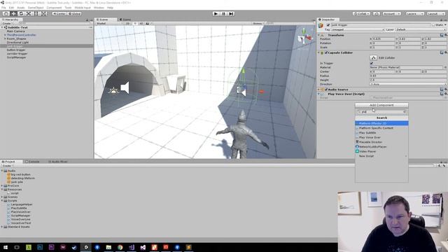The image size is (448, 252).
Task: Click the Step frame button
Action: [231, 14]
